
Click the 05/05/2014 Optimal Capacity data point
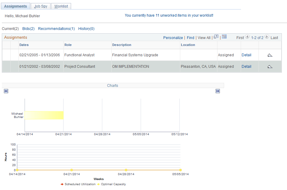(x=181, y=170)
